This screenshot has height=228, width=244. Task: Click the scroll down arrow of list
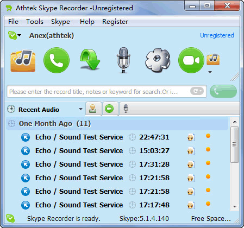235,206
